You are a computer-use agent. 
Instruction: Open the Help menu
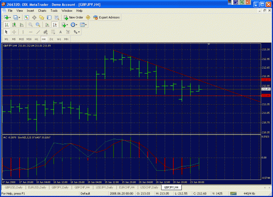[x=79, y=11]
